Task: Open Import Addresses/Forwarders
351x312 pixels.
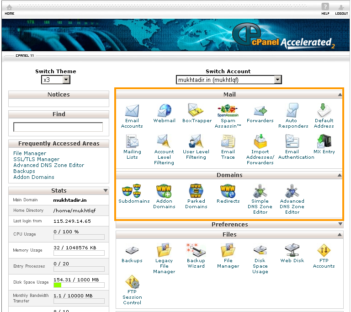Action: click(x=260, y=141)
